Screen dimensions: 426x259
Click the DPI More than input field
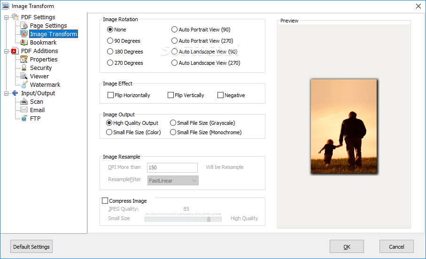pyautogui.click(x=172, y=168)
